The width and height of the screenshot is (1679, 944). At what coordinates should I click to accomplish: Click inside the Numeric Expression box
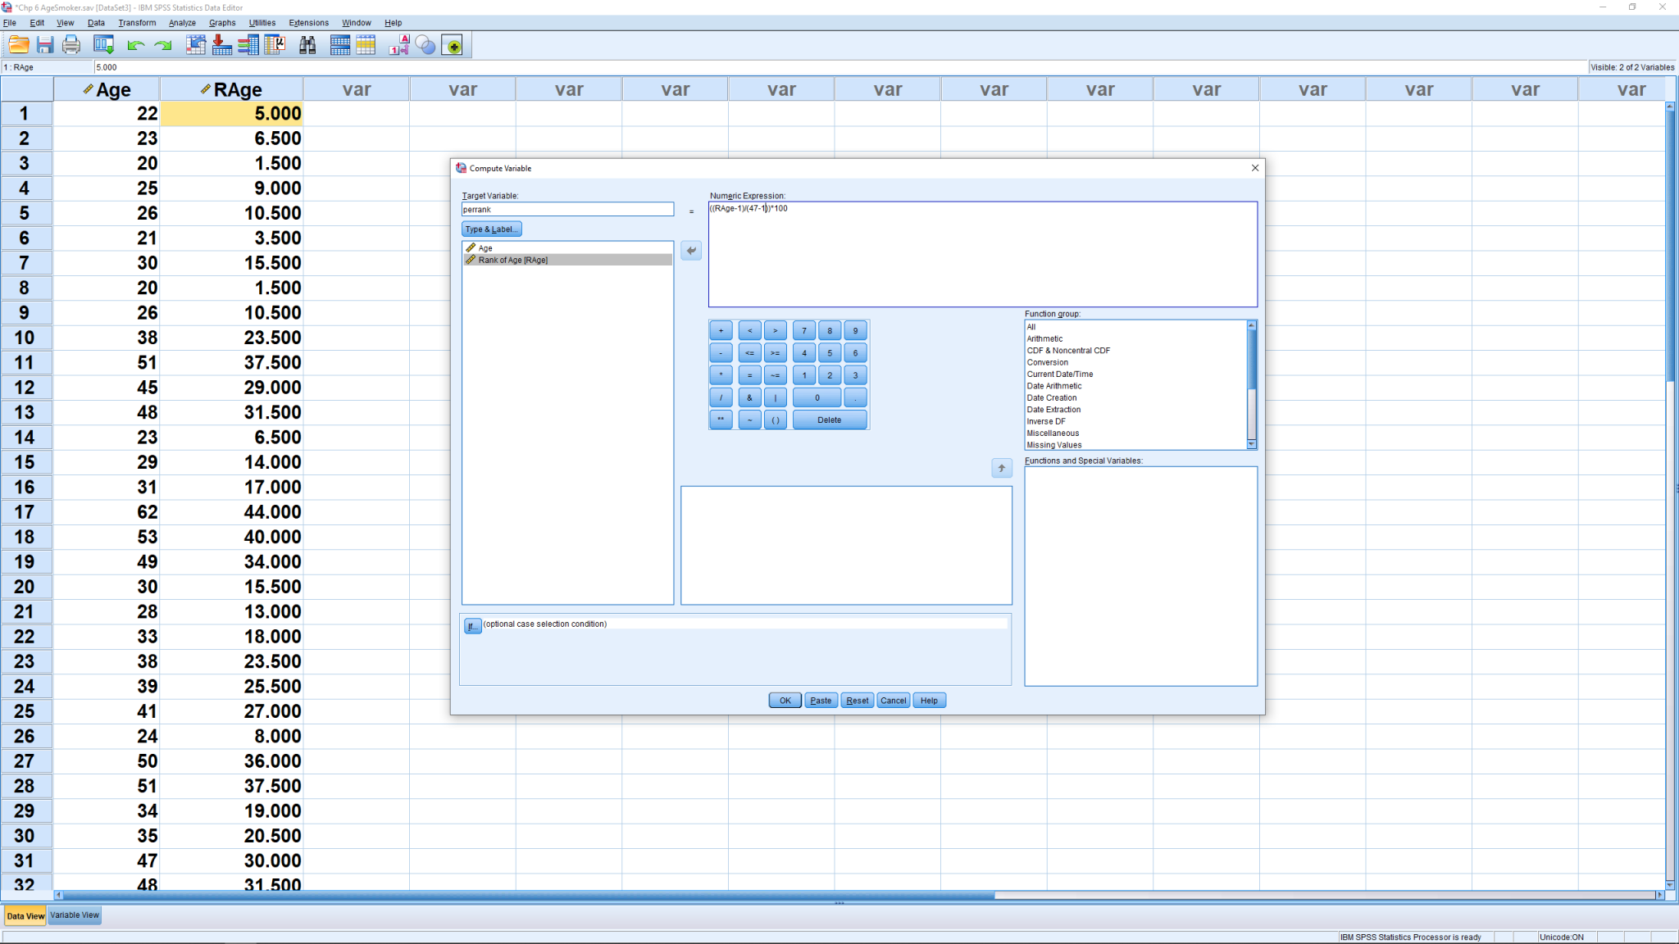982,254
